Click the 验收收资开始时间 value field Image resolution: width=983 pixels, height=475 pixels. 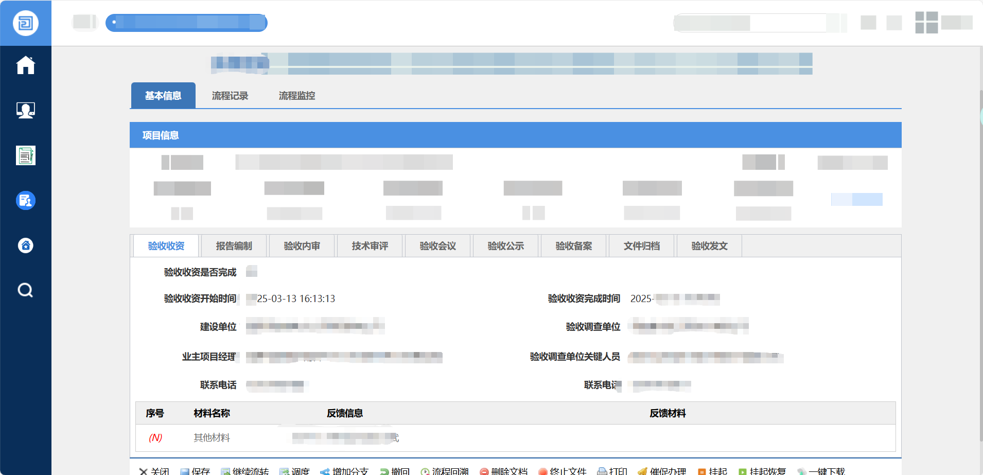point(291,298)
